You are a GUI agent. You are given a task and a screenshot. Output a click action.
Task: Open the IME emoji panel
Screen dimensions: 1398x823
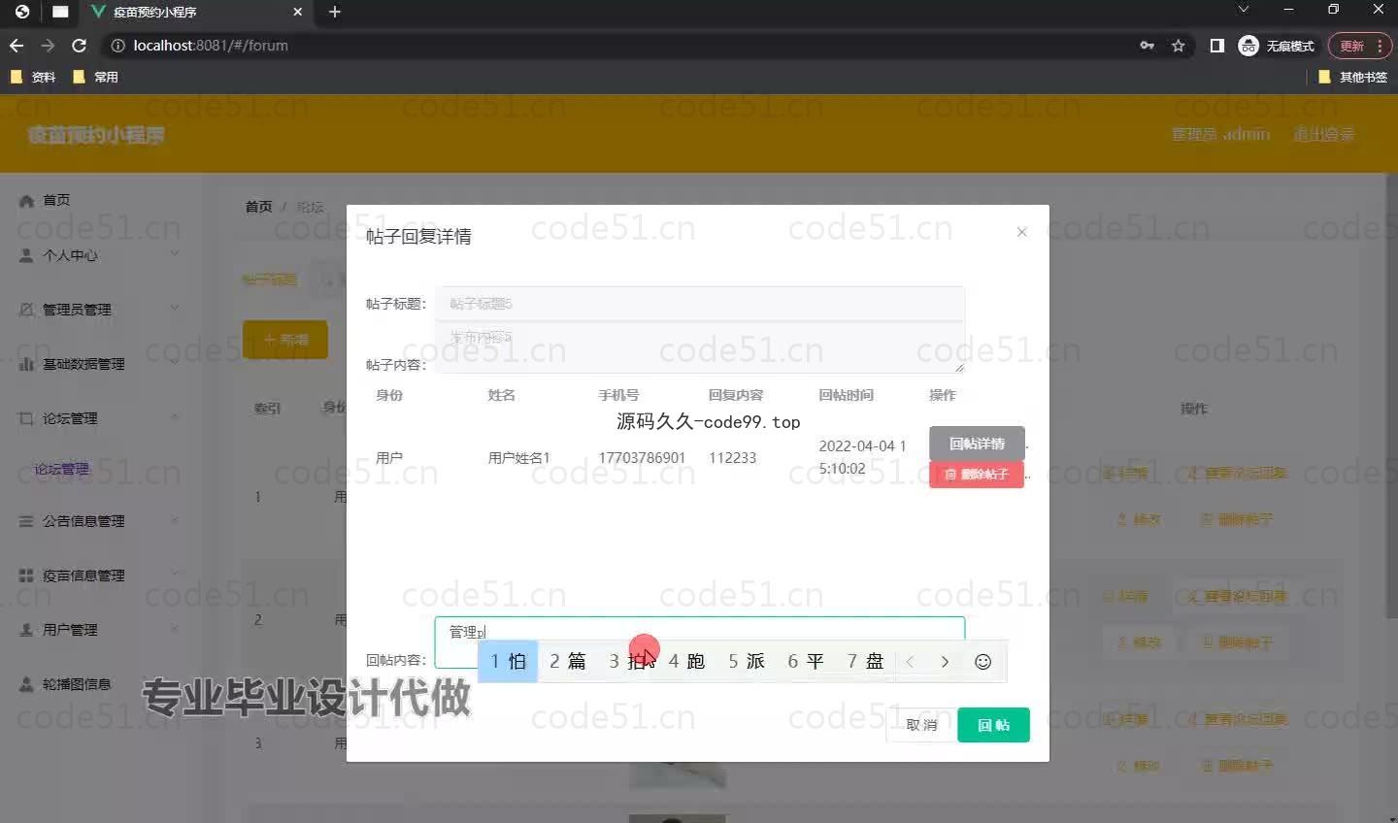982,662
